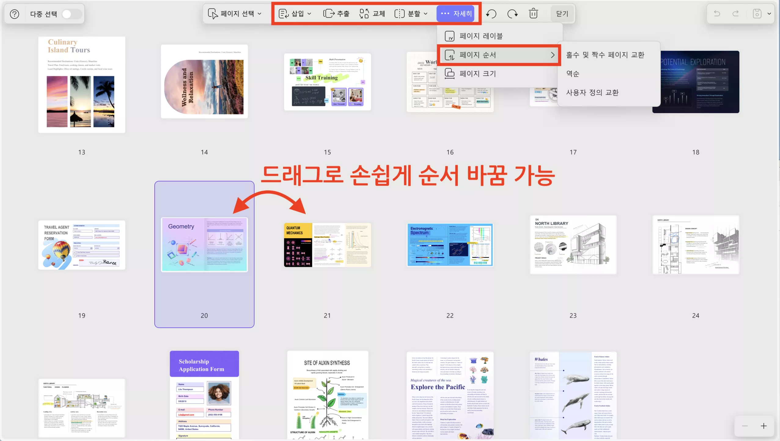Click the save document icon
Viewport: 780px width, 441px height.
coord(757,13)
